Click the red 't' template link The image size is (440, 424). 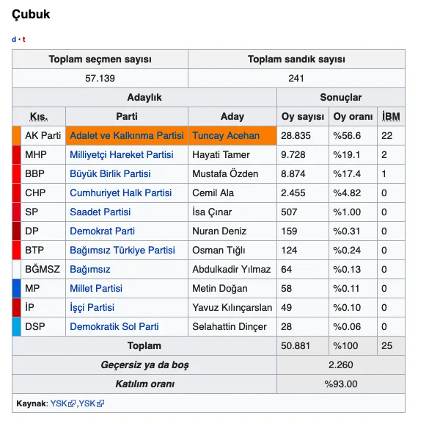click(x=24, y=40)
